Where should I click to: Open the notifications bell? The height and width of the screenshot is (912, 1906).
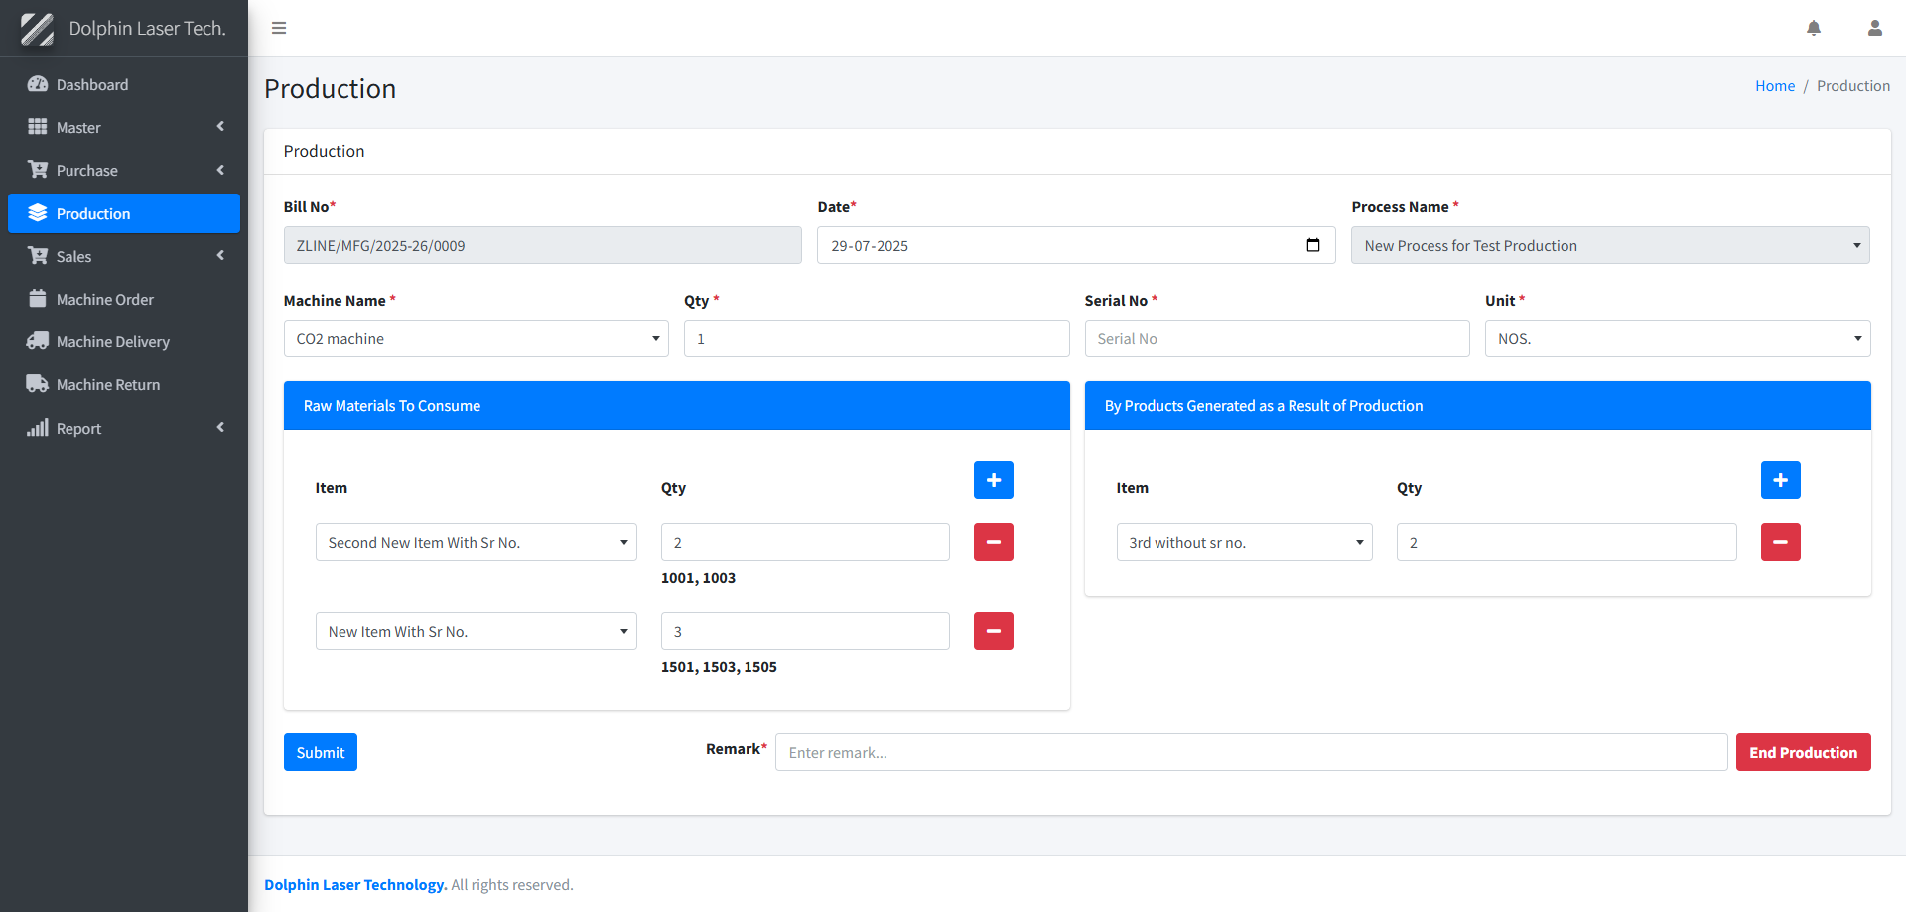point(1813,28)
